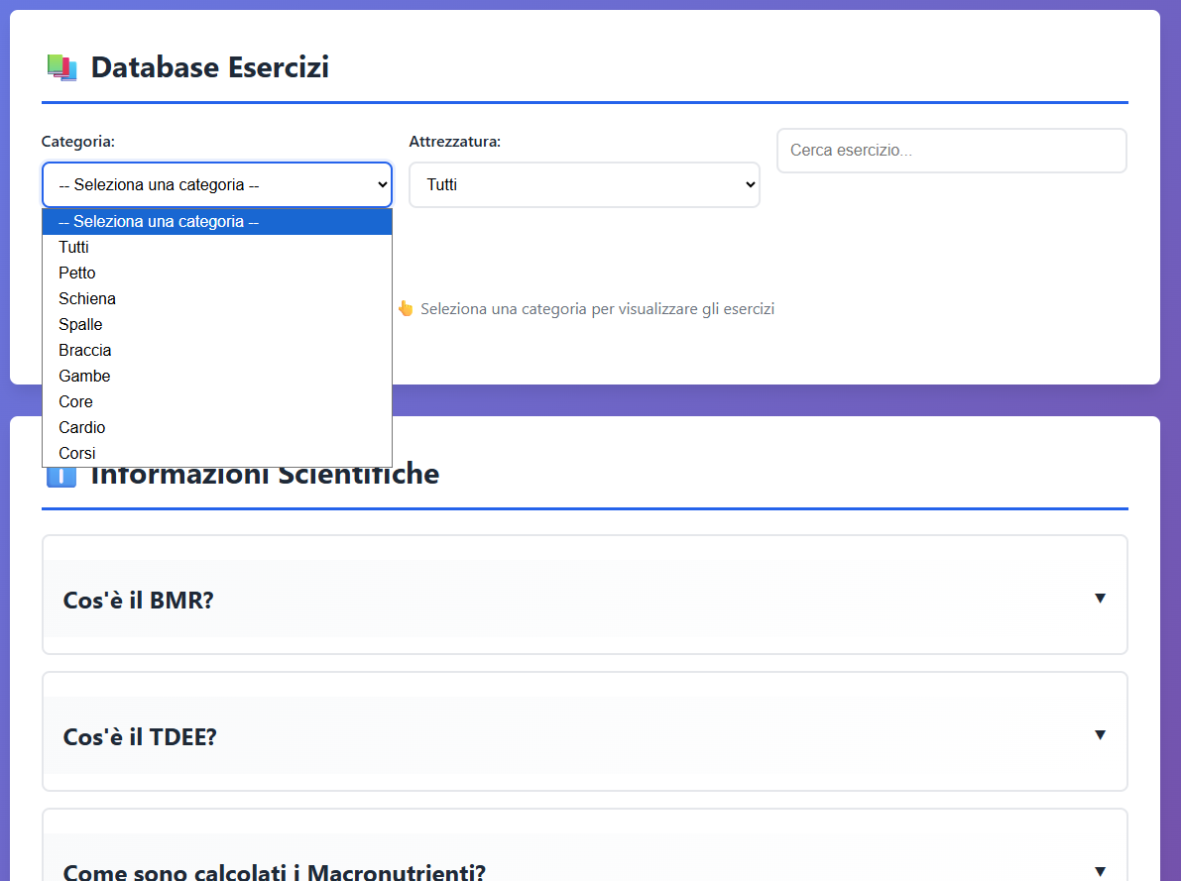Click the Database Esercizi heading
Image resolution: width=1181 pixels, height=881 pixels.
coord(209,66)
